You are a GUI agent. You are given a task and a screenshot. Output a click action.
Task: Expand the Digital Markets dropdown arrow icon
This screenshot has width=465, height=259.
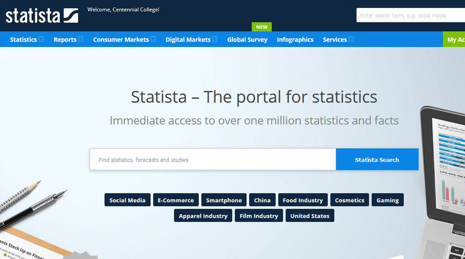[x=215, y=39]
